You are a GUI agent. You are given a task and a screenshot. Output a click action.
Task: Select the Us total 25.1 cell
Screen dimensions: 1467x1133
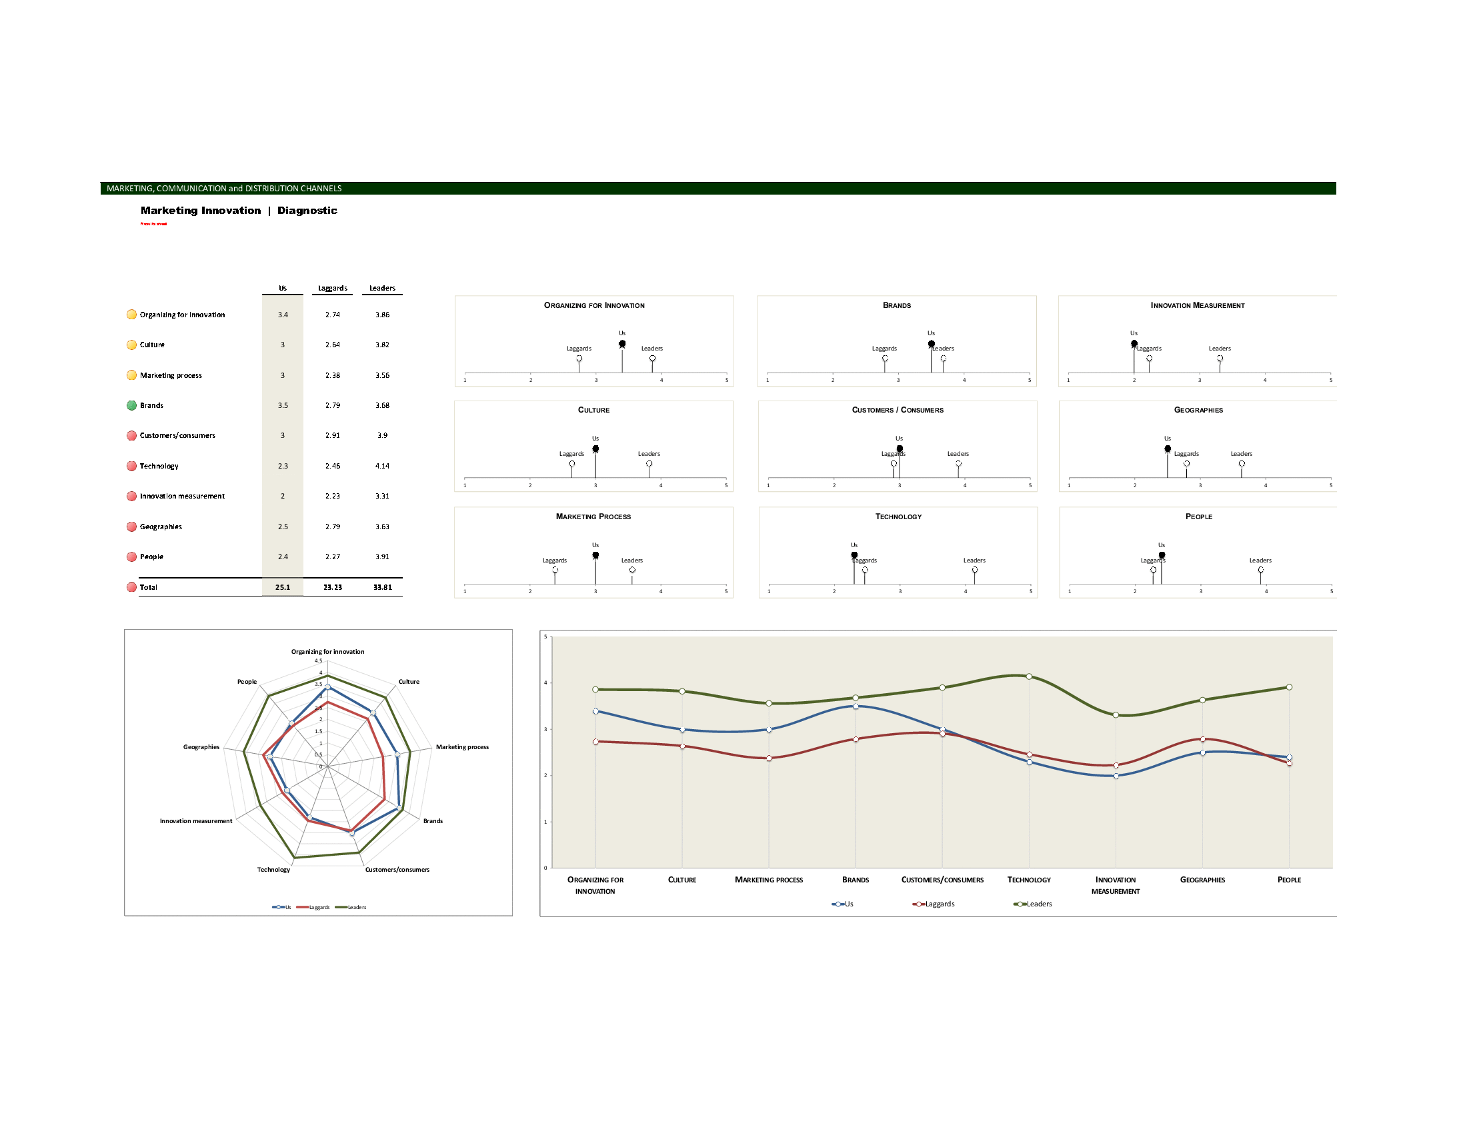tap(283, 587)
